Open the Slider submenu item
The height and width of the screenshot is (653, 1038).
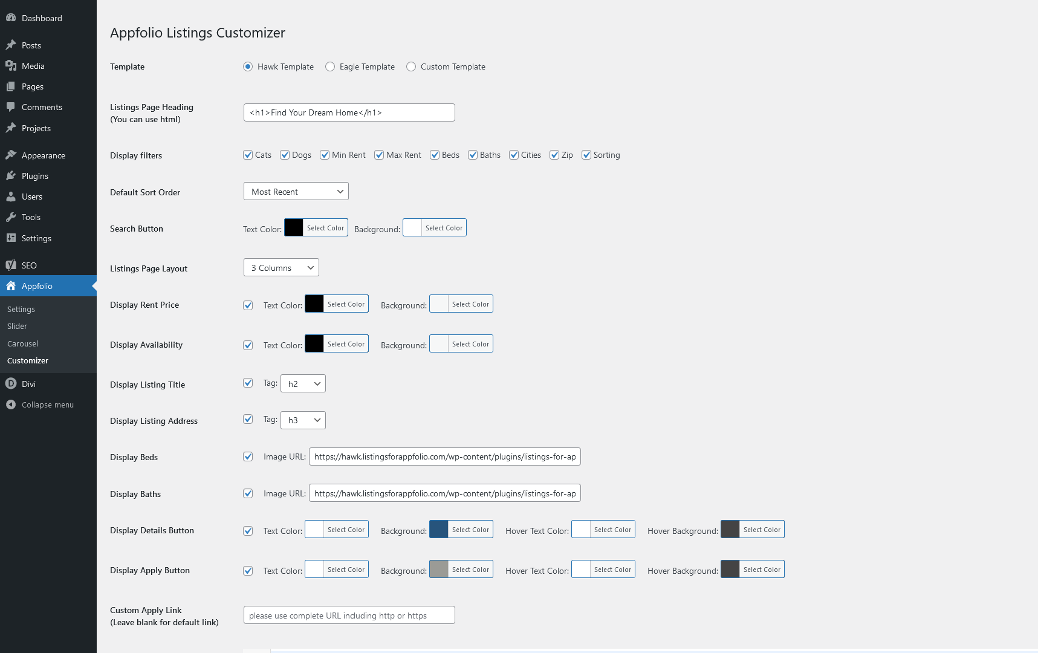click(x=17, y=326)
